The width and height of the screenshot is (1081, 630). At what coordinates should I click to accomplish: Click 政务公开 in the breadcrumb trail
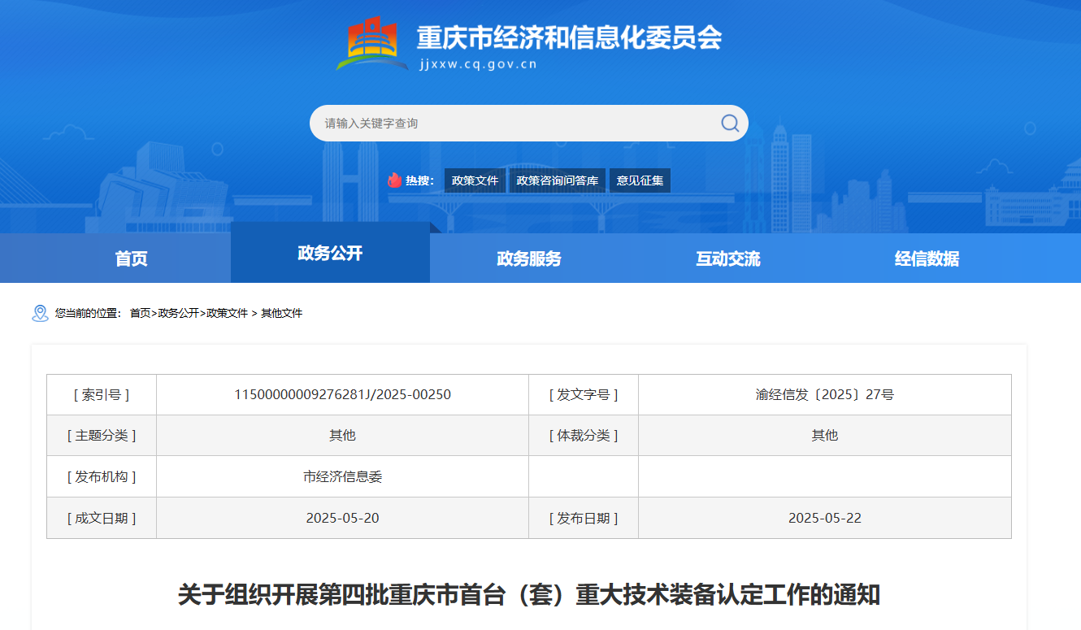coord(178,313)
